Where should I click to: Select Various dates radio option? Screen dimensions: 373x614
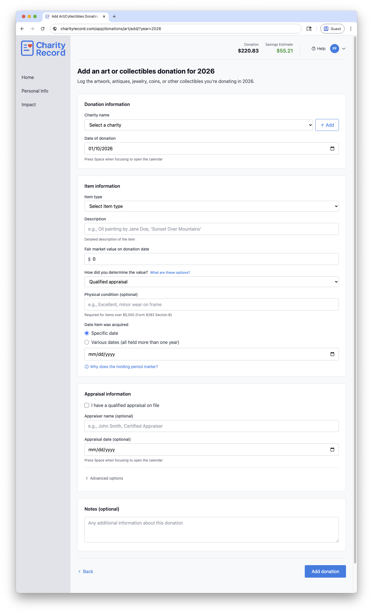coord(87,342)
